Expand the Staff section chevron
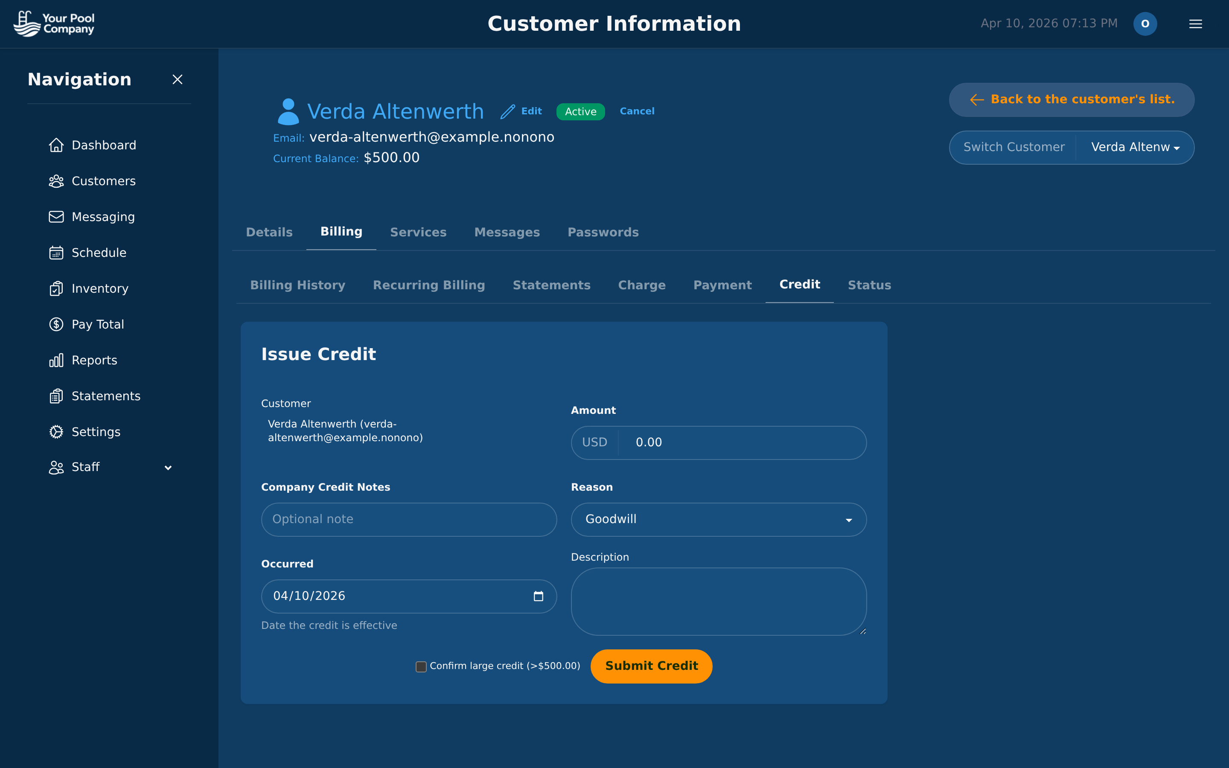The image size is (1229, 768). [168, 467]
